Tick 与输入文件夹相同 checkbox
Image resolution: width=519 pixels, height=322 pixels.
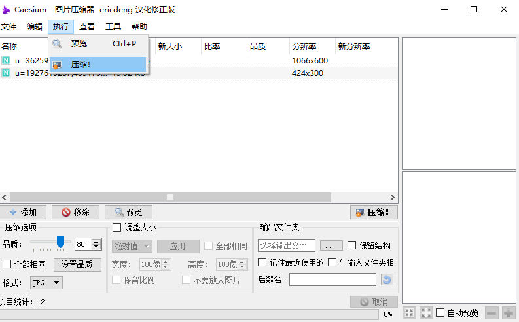pos(332,262)
